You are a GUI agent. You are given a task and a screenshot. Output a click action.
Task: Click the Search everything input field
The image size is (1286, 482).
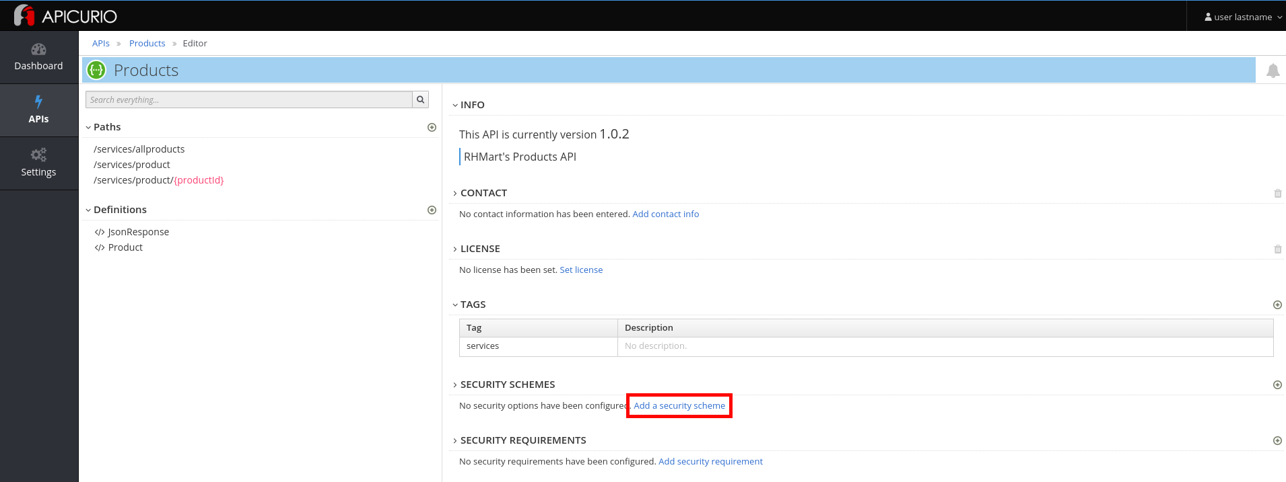pyautogui.click(x=248, y=99)
